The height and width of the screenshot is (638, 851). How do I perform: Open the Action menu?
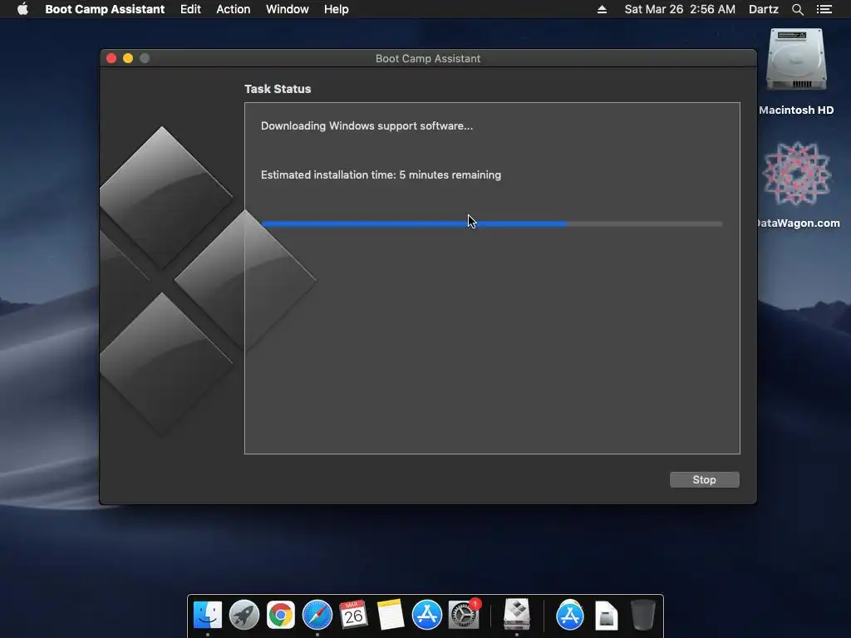234,9
